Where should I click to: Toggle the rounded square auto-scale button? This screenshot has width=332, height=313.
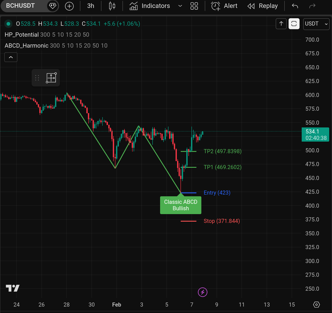point(294,24)
